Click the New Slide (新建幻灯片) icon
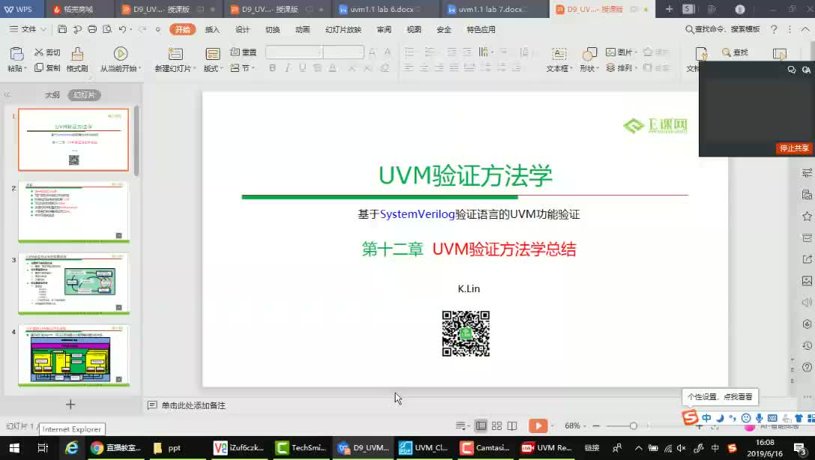 coord(175,53)
